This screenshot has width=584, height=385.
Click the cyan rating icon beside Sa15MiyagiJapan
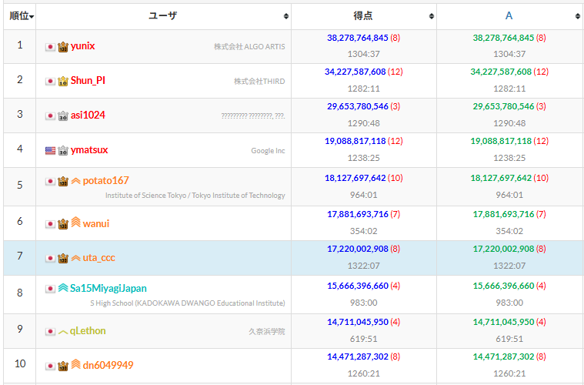tap(63, 289)
